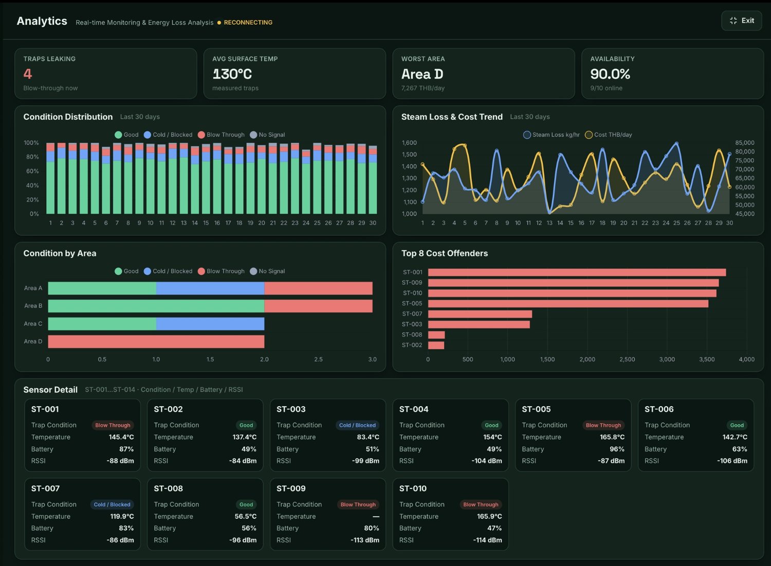Click the ST-001 bar in Top 8 Cost Offenders

(577, 272)
